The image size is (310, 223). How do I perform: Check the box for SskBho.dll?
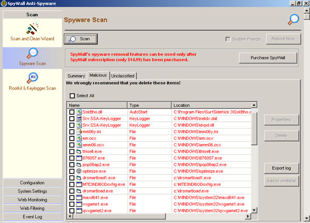[x=72, y=112]
